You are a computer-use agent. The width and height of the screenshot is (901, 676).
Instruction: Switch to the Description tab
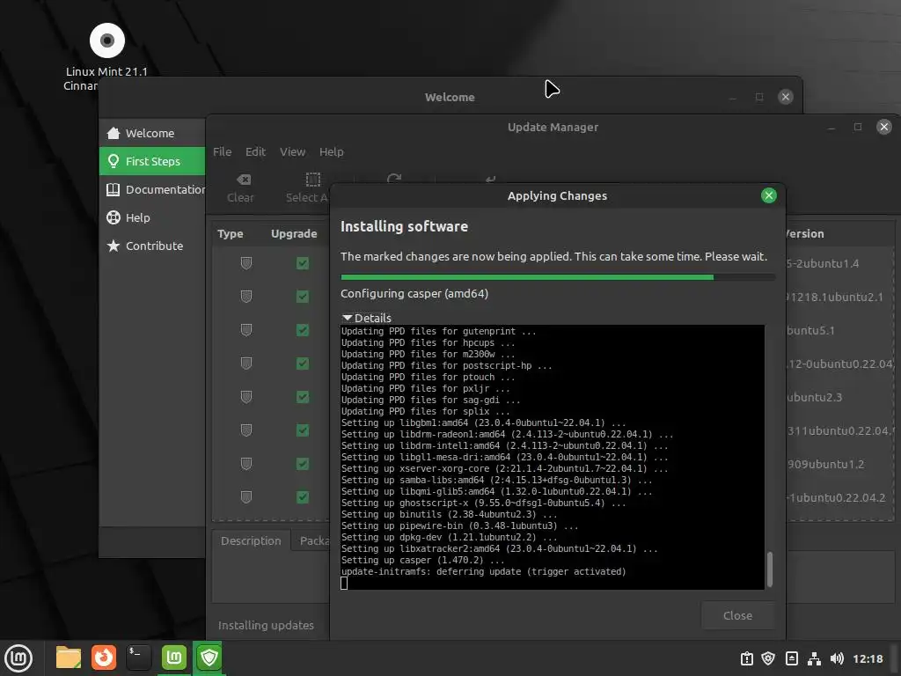[251, 541]
